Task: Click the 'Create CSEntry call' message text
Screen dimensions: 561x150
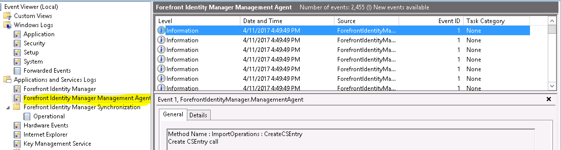Action: coord(193,142)
